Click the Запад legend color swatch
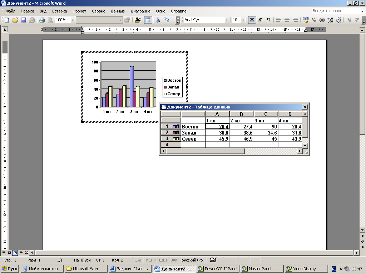The width and height of the screenshot is (366, 274). click(x=165, y=87)
